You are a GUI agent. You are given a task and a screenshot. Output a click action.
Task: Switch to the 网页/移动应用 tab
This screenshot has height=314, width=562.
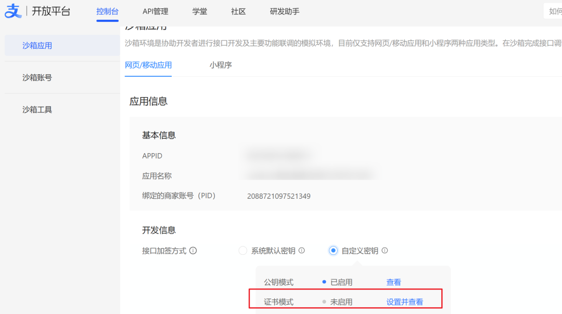pos(147,65)
